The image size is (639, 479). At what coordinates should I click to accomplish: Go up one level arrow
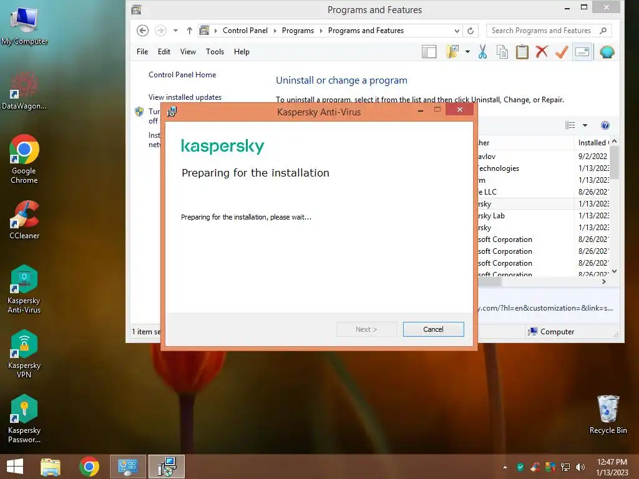click(190, 31)
